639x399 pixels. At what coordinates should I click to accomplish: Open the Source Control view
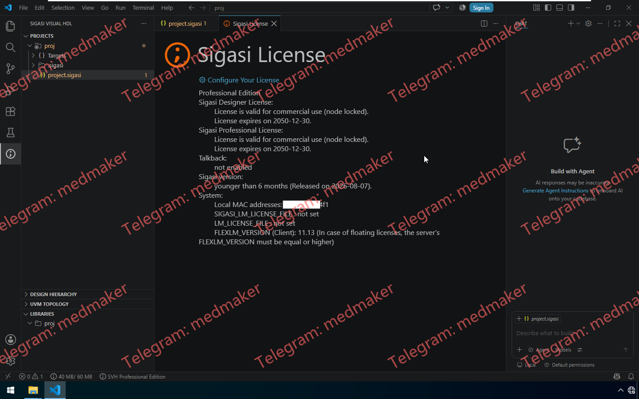(x=10, y=69)
